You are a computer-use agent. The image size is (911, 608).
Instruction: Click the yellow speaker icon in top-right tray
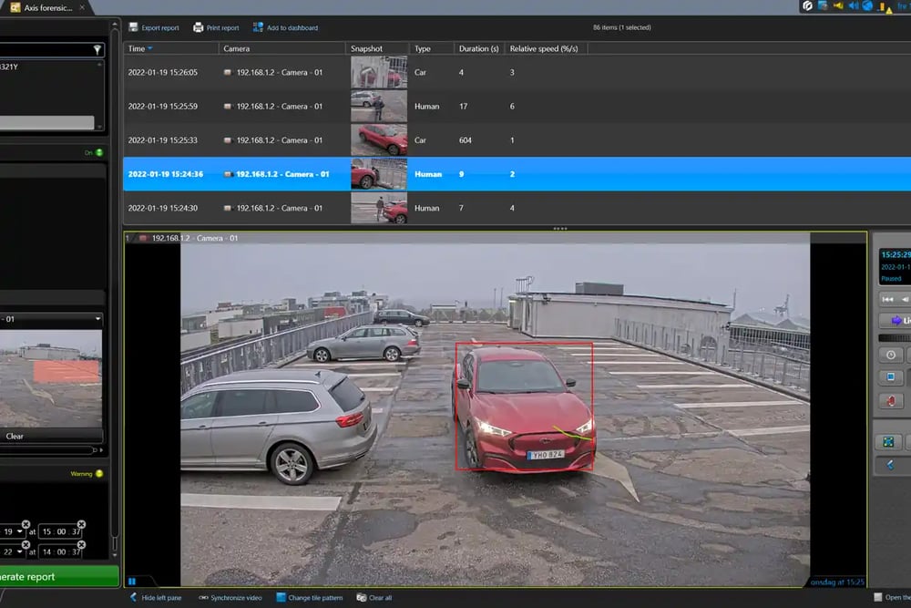tap(838, 5)
